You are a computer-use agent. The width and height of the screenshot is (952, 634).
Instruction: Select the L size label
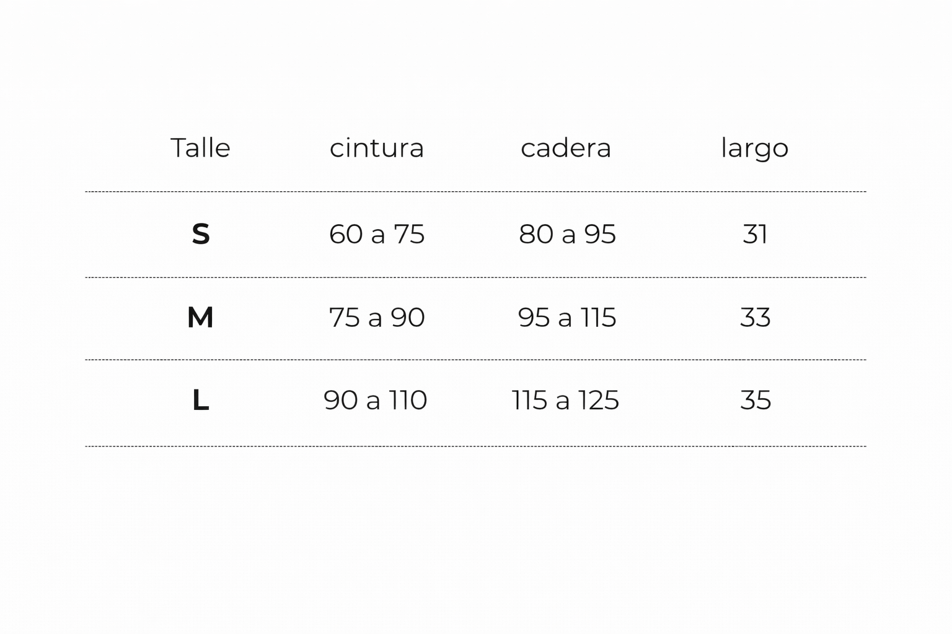click(x=200, y=400)
